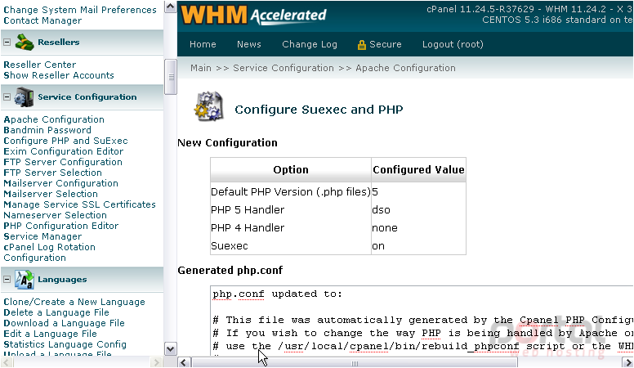Open Mailserver Selection
The image size is (634, 368).
[51, 194]
